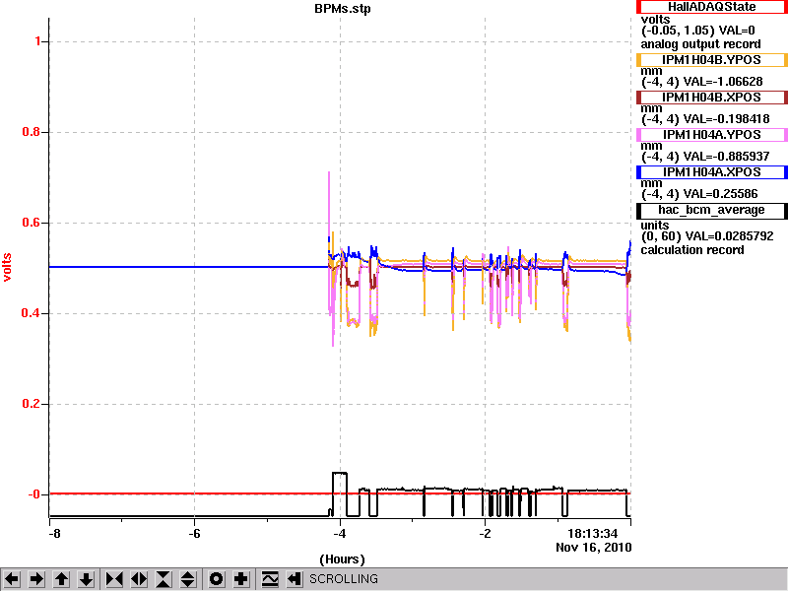
Task: Click the y-axis tick label 1
Action: 37,41
